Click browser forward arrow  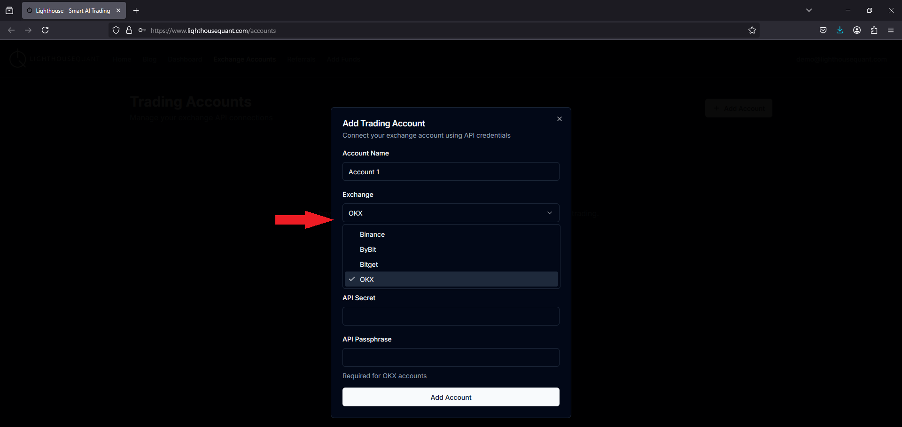click(x=28, y=30)
